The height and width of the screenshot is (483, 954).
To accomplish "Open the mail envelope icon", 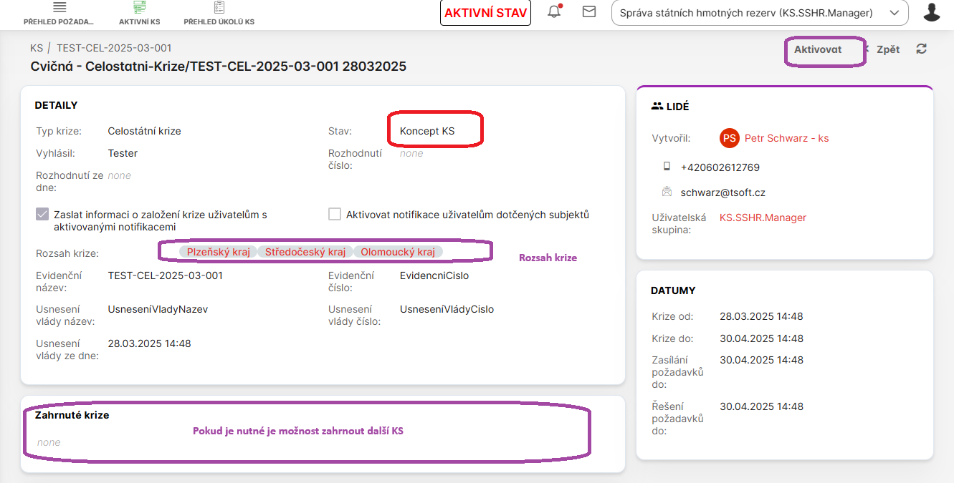I will 589,12.
